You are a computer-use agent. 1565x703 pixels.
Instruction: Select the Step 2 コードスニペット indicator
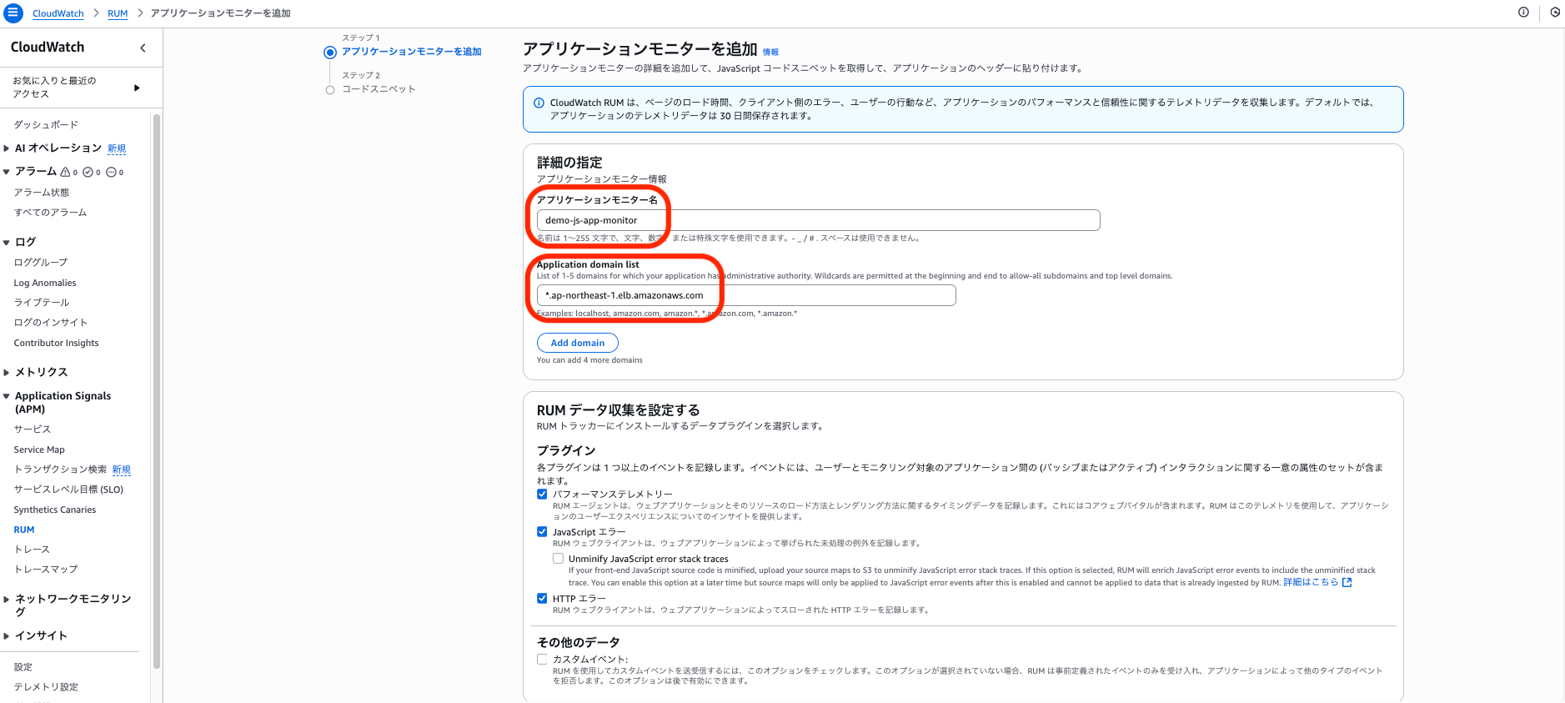[x=330, y=89]
